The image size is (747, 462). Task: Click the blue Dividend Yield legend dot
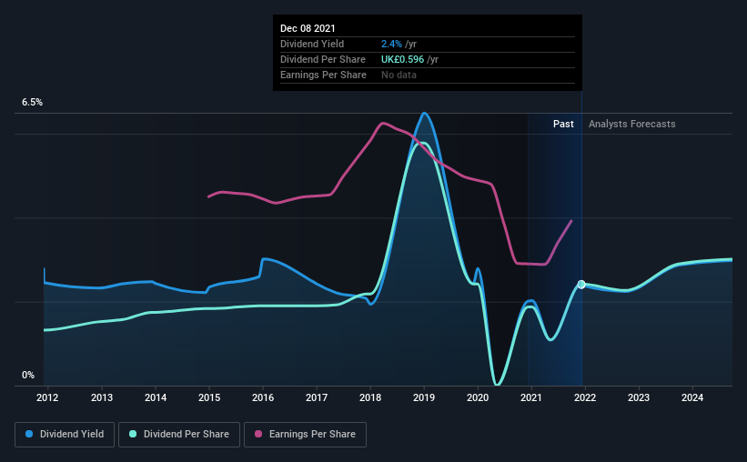click(29, 434)
